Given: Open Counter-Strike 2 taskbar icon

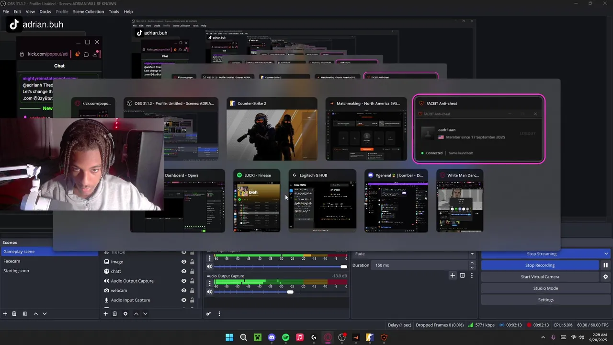Looking at the screenshot, I should pos(370,337).
